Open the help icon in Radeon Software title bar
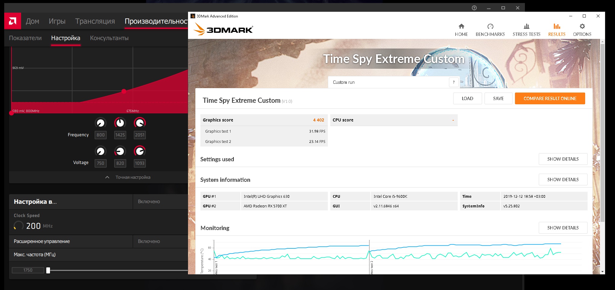Image resolution: width=615 pixels, height=290 pixels. pos(474,8)
